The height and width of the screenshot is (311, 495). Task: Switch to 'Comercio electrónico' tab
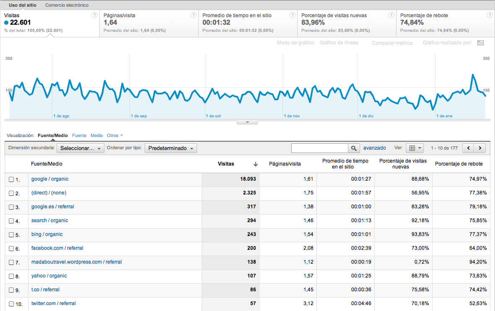tap(67, 5)
